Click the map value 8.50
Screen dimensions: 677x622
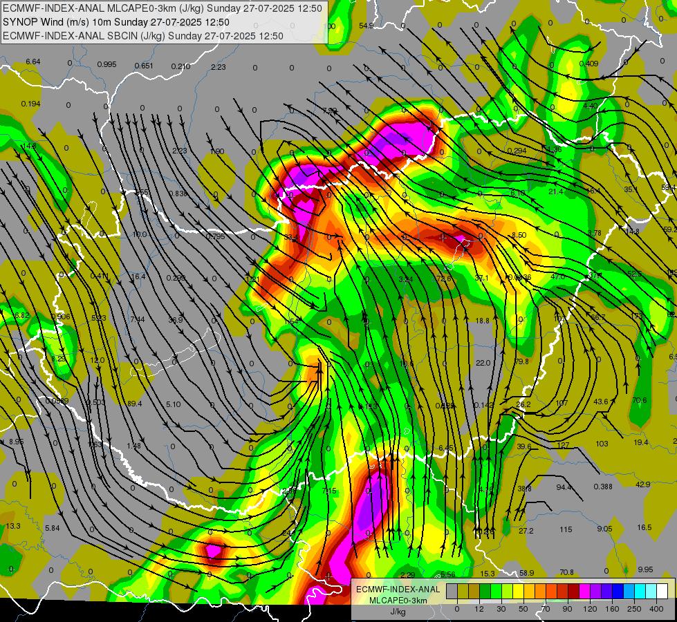pyautogui.click(x=519, y=235)
